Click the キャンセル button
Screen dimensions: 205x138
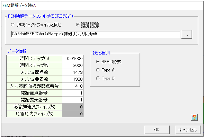pos(188,130)
